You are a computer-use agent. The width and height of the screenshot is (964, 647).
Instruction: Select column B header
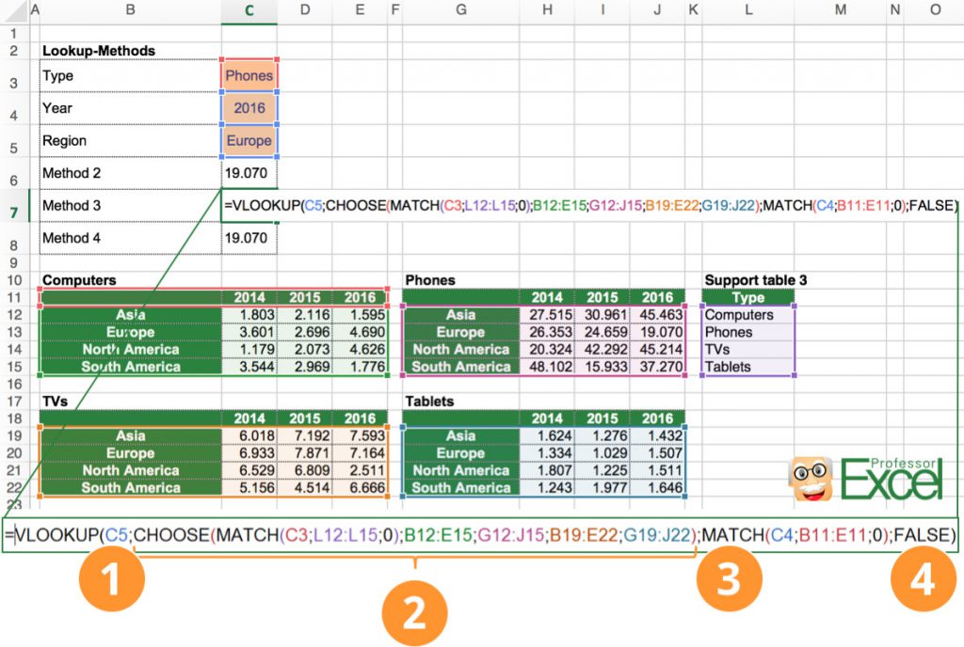130,10
